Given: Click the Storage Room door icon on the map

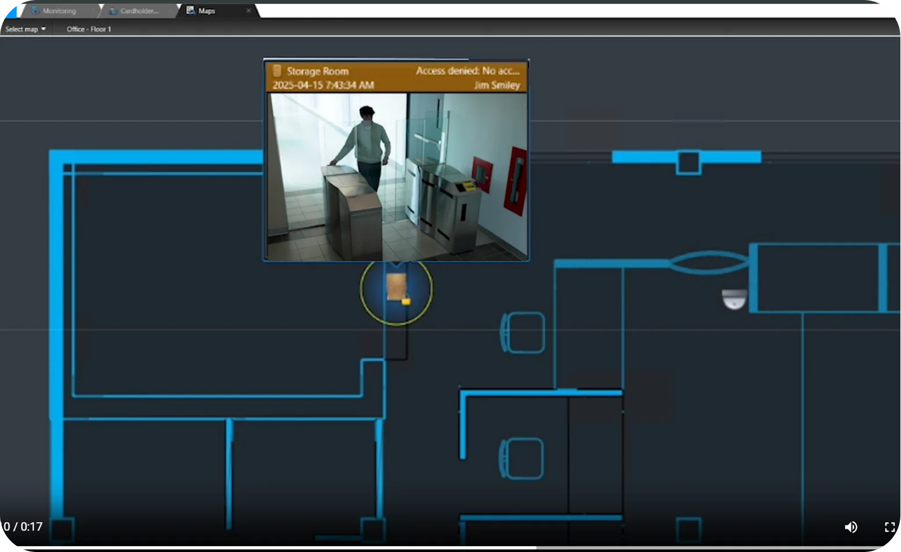Looking at the screenshot, I should pos(397,288).
